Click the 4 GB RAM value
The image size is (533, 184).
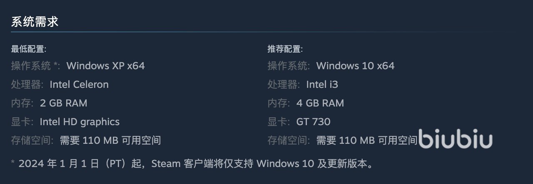[320, 103]
